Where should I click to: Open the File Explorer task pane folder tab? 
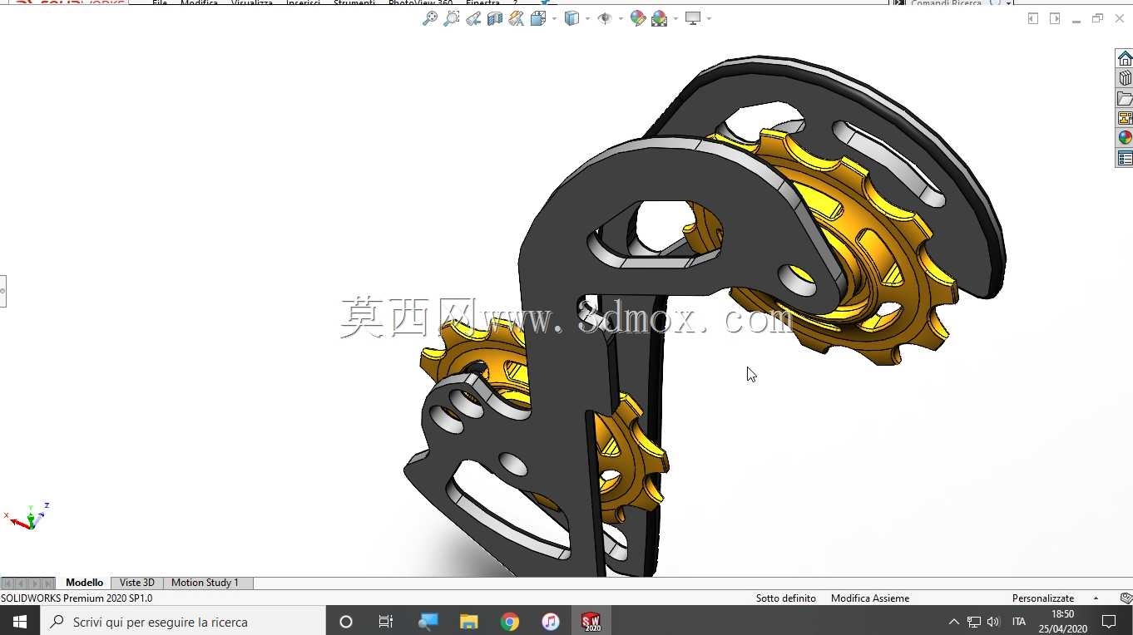point(1125,98)
